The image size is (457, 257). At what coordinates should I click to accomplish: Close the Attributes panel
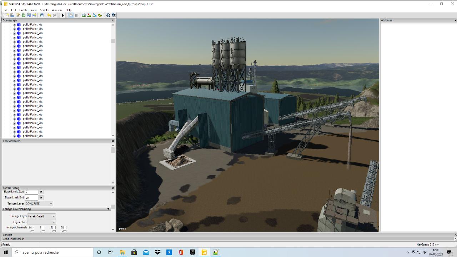pos(455,20)
